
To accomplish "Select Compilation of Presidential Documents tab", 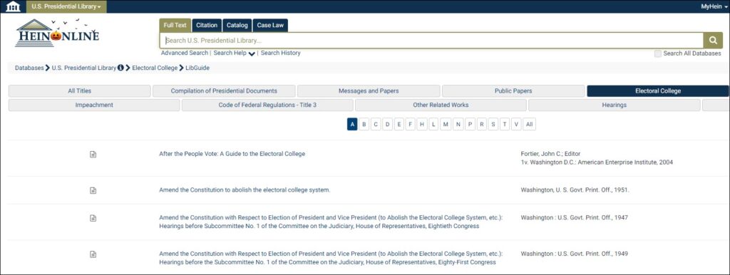I will (x=224, y=91).
